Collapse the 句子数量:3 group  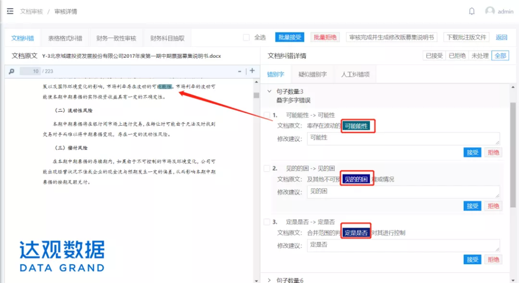click(269, 92)
